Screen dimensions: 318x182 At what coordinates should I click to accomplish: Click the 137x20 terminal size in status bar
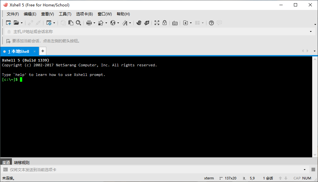coord(231,178)
